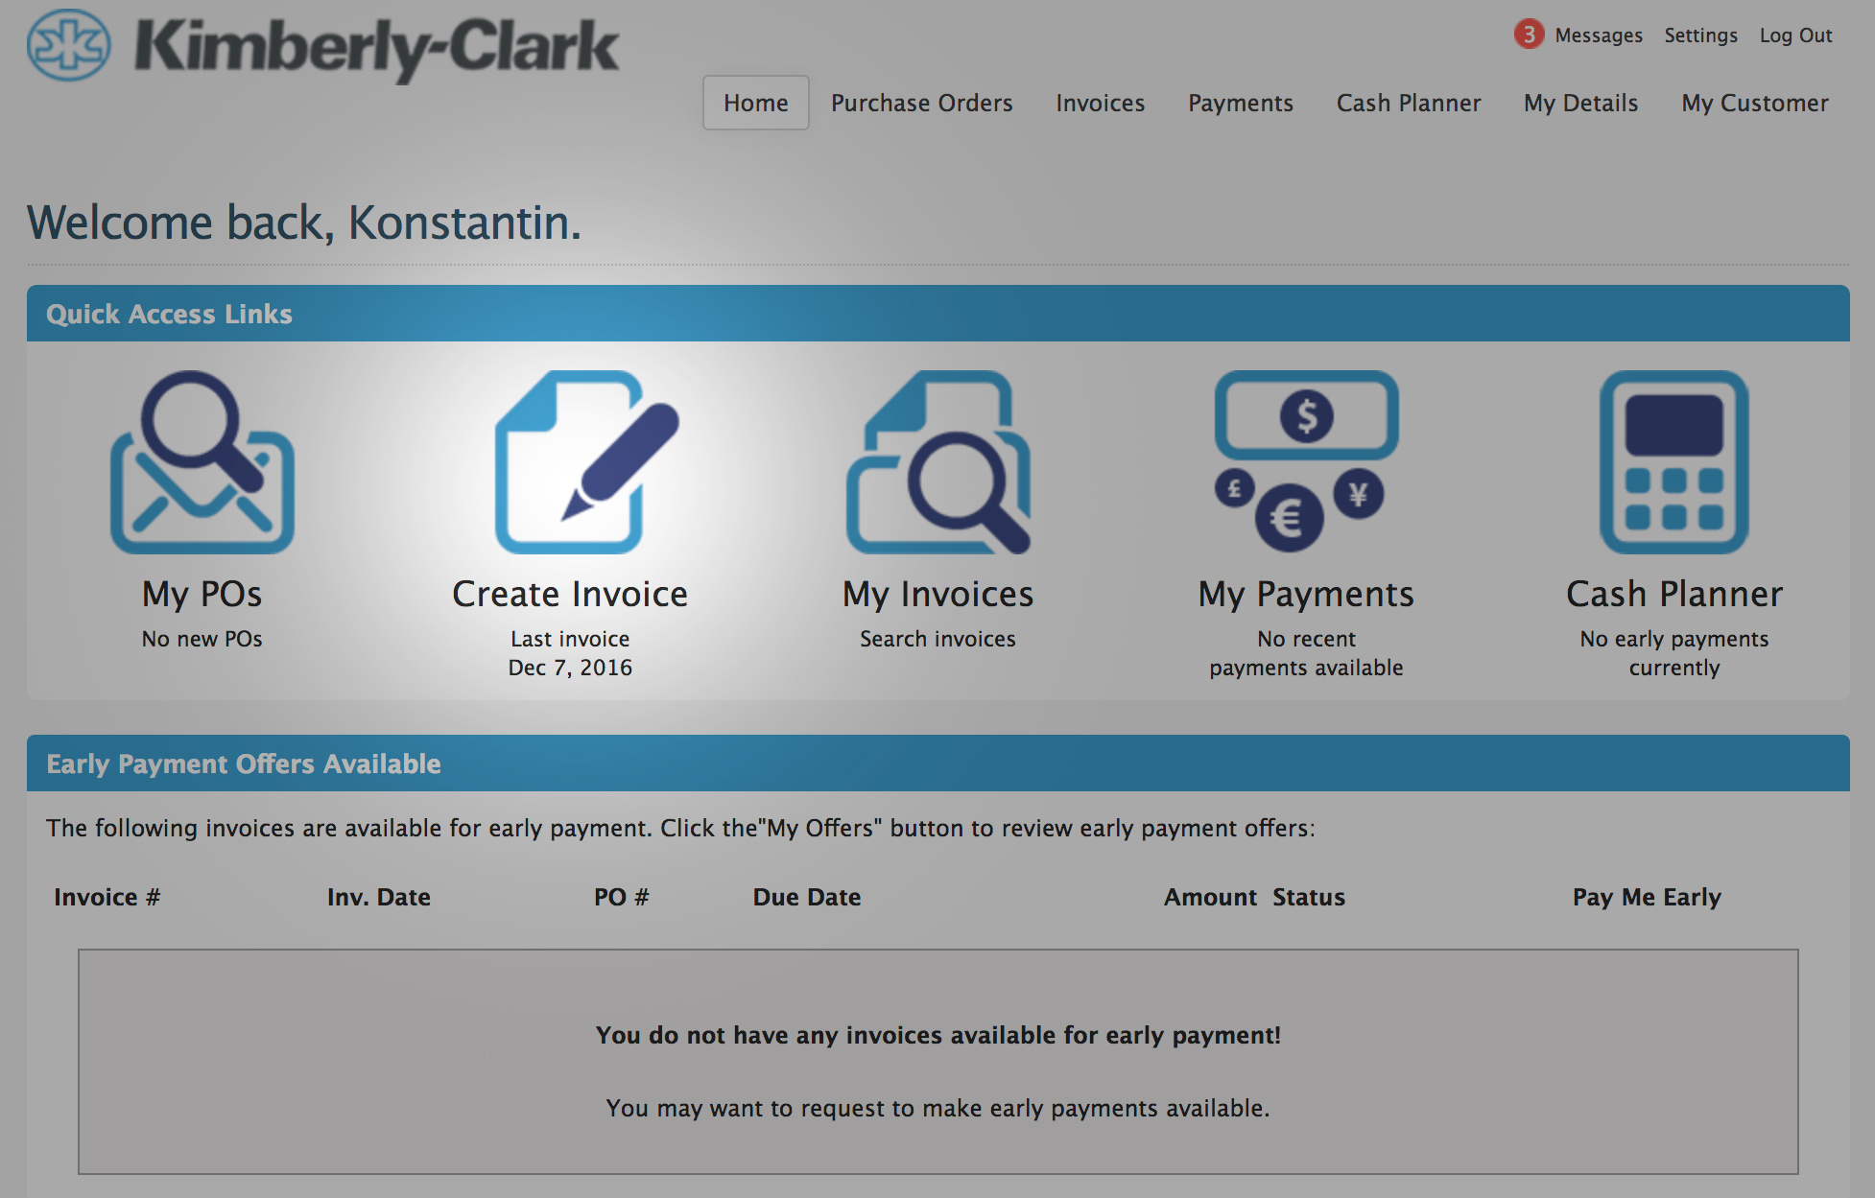Click the Quick Access Links header
1875x1198 pixels.
pyautogui.click(x=169, y=314)
